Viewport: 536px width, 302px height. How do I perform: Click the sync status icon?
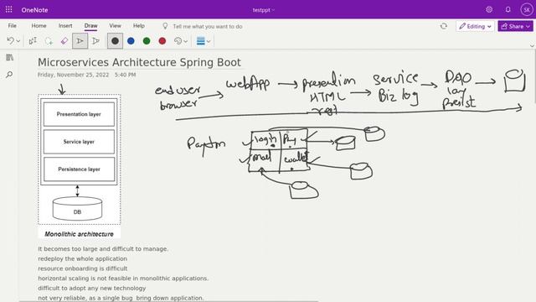pyautogui.click(x=444, y=26)
